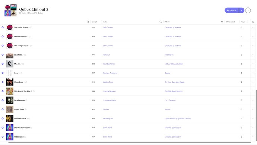The image size is (257, 145).
Task: Open the Rodrigo Amarante artist link
Action: pyautogui.click(x=110, y=73)
